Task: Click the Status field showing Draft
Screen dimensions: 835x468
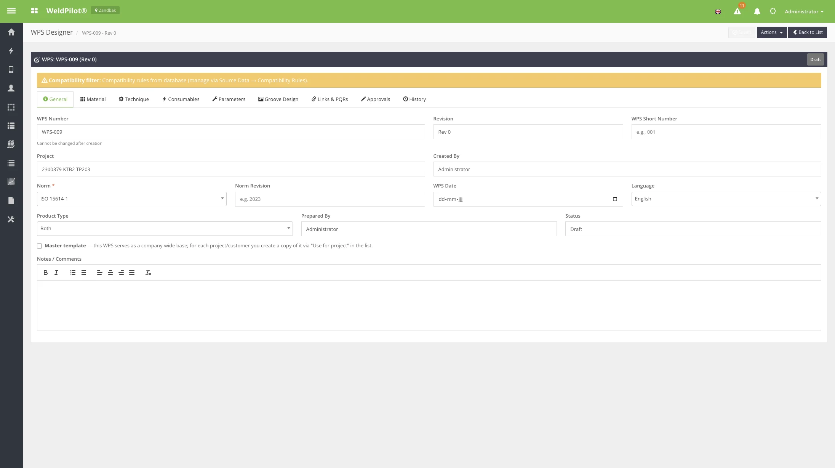Action: (x=693, y=229)
